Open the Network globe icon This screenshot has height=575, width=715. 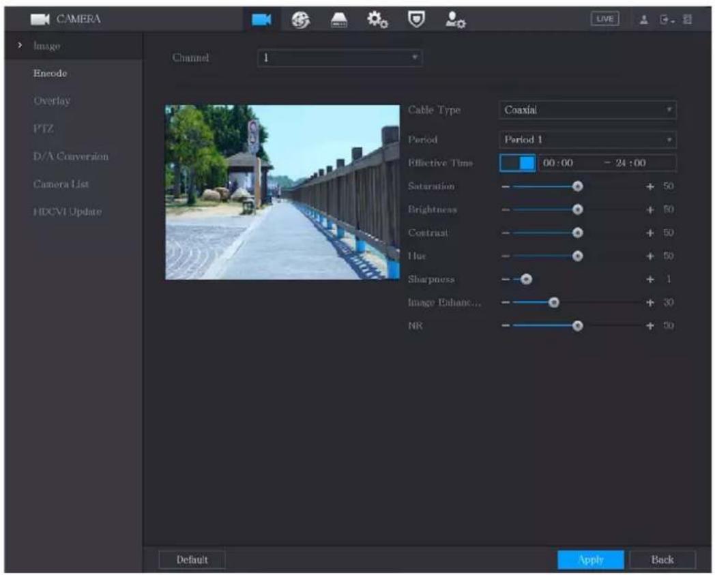coord(300,20)
